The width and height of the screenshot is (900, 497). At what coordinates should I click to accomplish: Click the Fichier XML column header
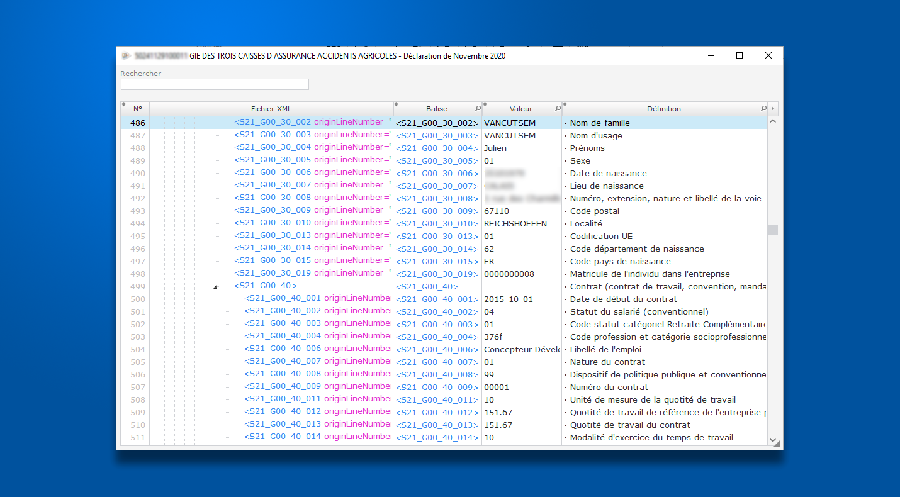pyautogui.click(x=271, y=109)
